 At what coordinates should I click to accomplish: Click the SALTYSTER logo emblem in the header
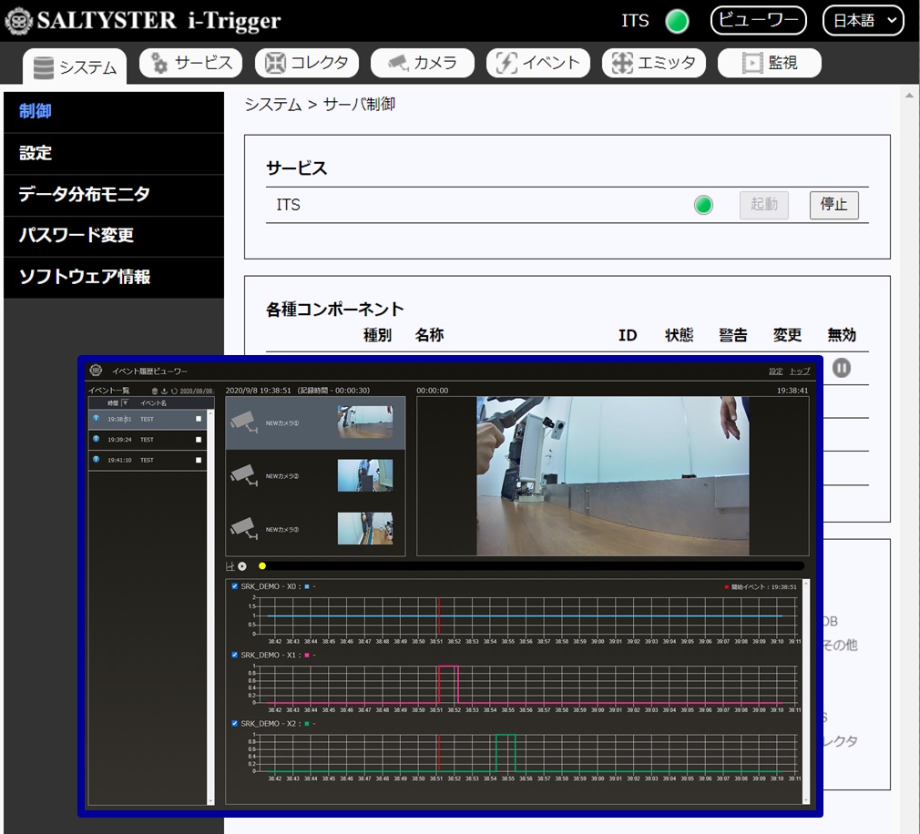(18, 20)
